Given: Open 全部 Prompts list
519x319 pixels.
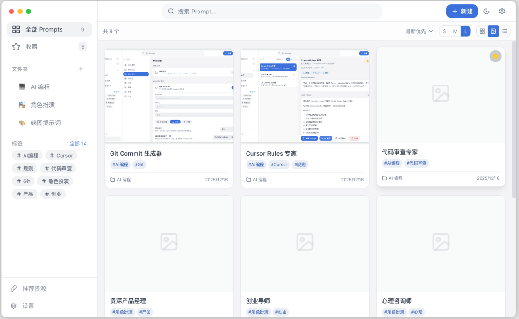Looking at the screenshot, I should [49, 29].
